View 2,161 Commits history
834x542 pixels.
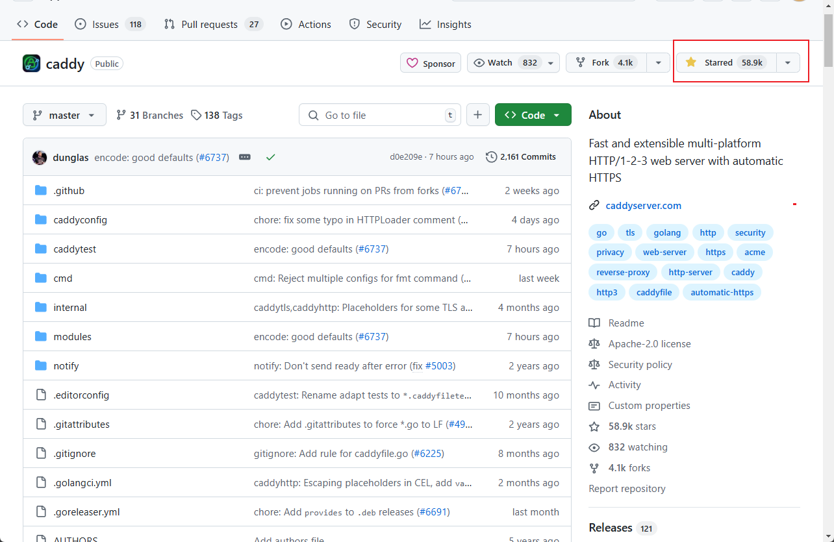click(x=521, y=157)
